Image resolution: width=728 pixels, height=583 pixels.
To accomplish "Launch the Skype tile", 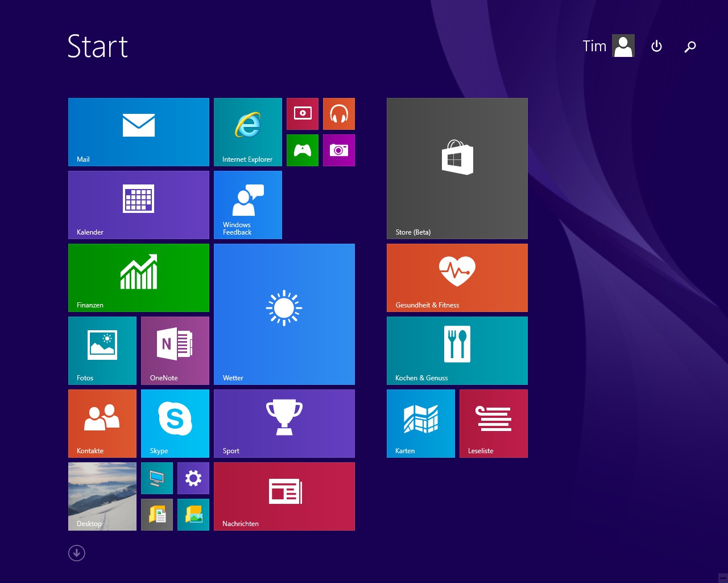I will coord(175,424).
